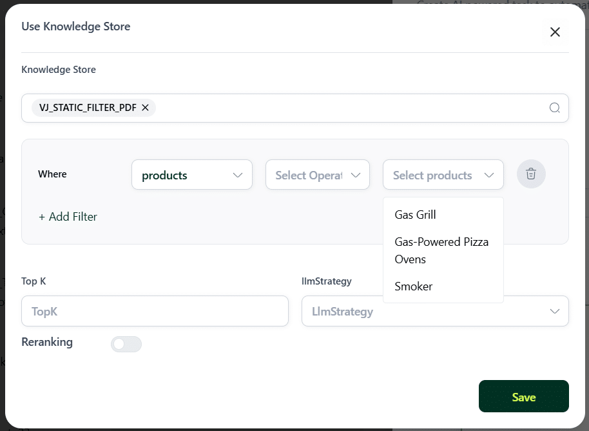
Task: Click the search magnifier icon in Knowledge Store
Action: [554, 108]
